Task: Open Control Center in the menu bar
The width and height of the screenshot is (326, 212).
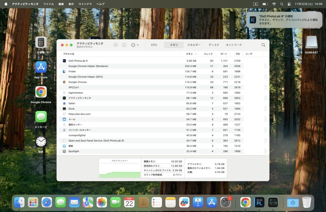Action: 289,4
